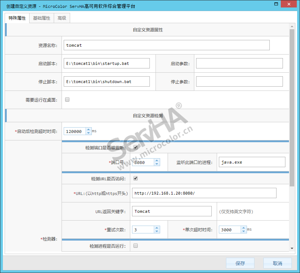Uncheck the 检测端口是否被监听 checkbox

136,147
